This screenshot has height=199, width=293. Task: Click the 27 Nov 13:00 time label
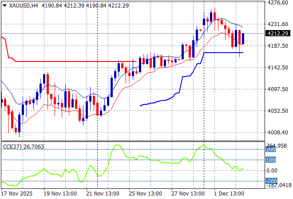pos(187,194)
